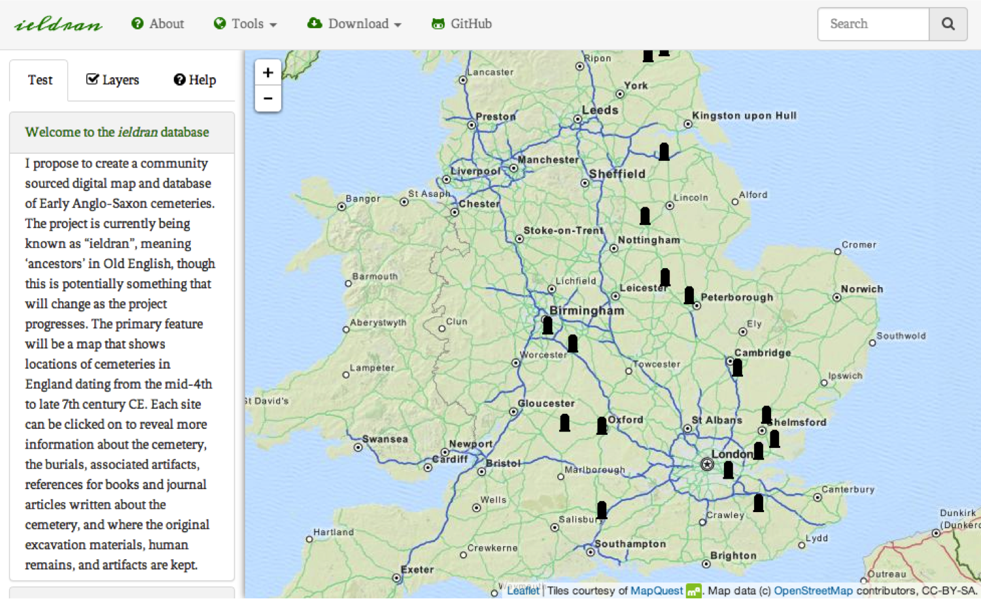Image resolution: width=981 pixels, height=599 pixels.
Task: Click cemetery marker above Worcester label
Action: pos(573,343)
